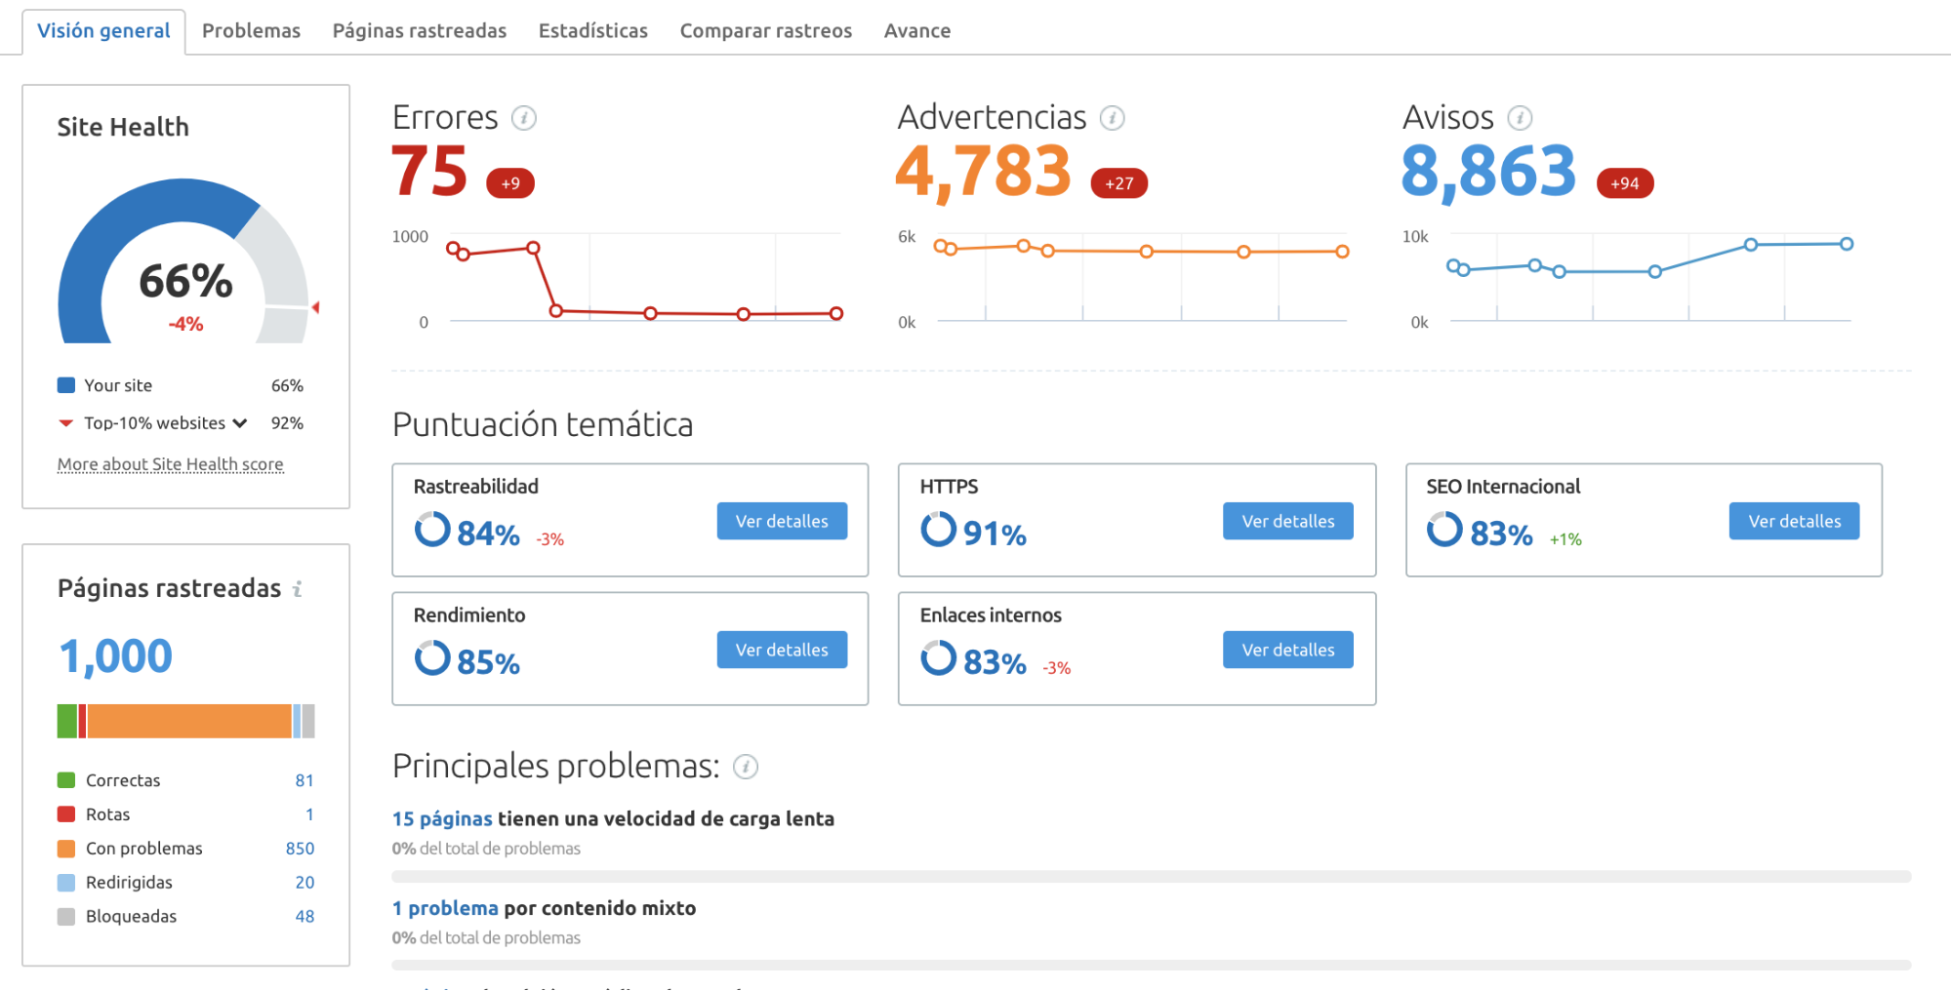Click the SEO Internacional donut score icon

1444,530
